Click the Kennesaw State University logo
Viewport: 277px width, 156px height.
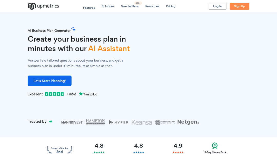tap(165, 122)
